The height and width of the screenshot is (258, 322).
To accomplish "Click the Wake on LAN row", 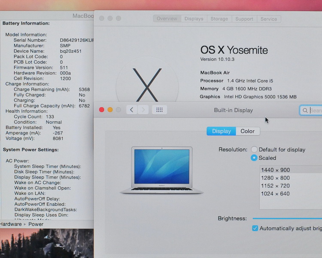I will pyautogui.click(x=30, y=193).
